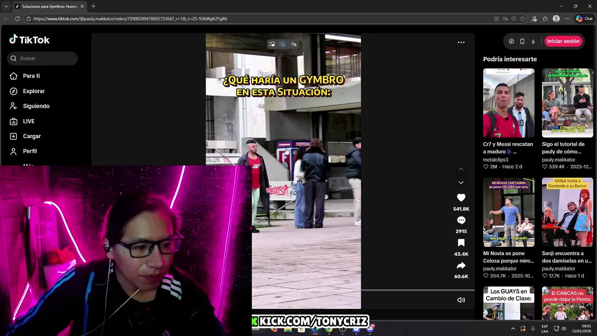Viewport: 597px width, 336px height.
Task: Open Los GUAYS en Cambio de Clase thumbnail
Action: point(508,303)
